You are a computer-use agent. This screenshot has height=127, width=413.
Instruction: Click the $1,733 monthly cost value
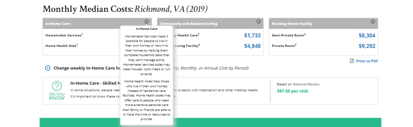click(252, 35)
